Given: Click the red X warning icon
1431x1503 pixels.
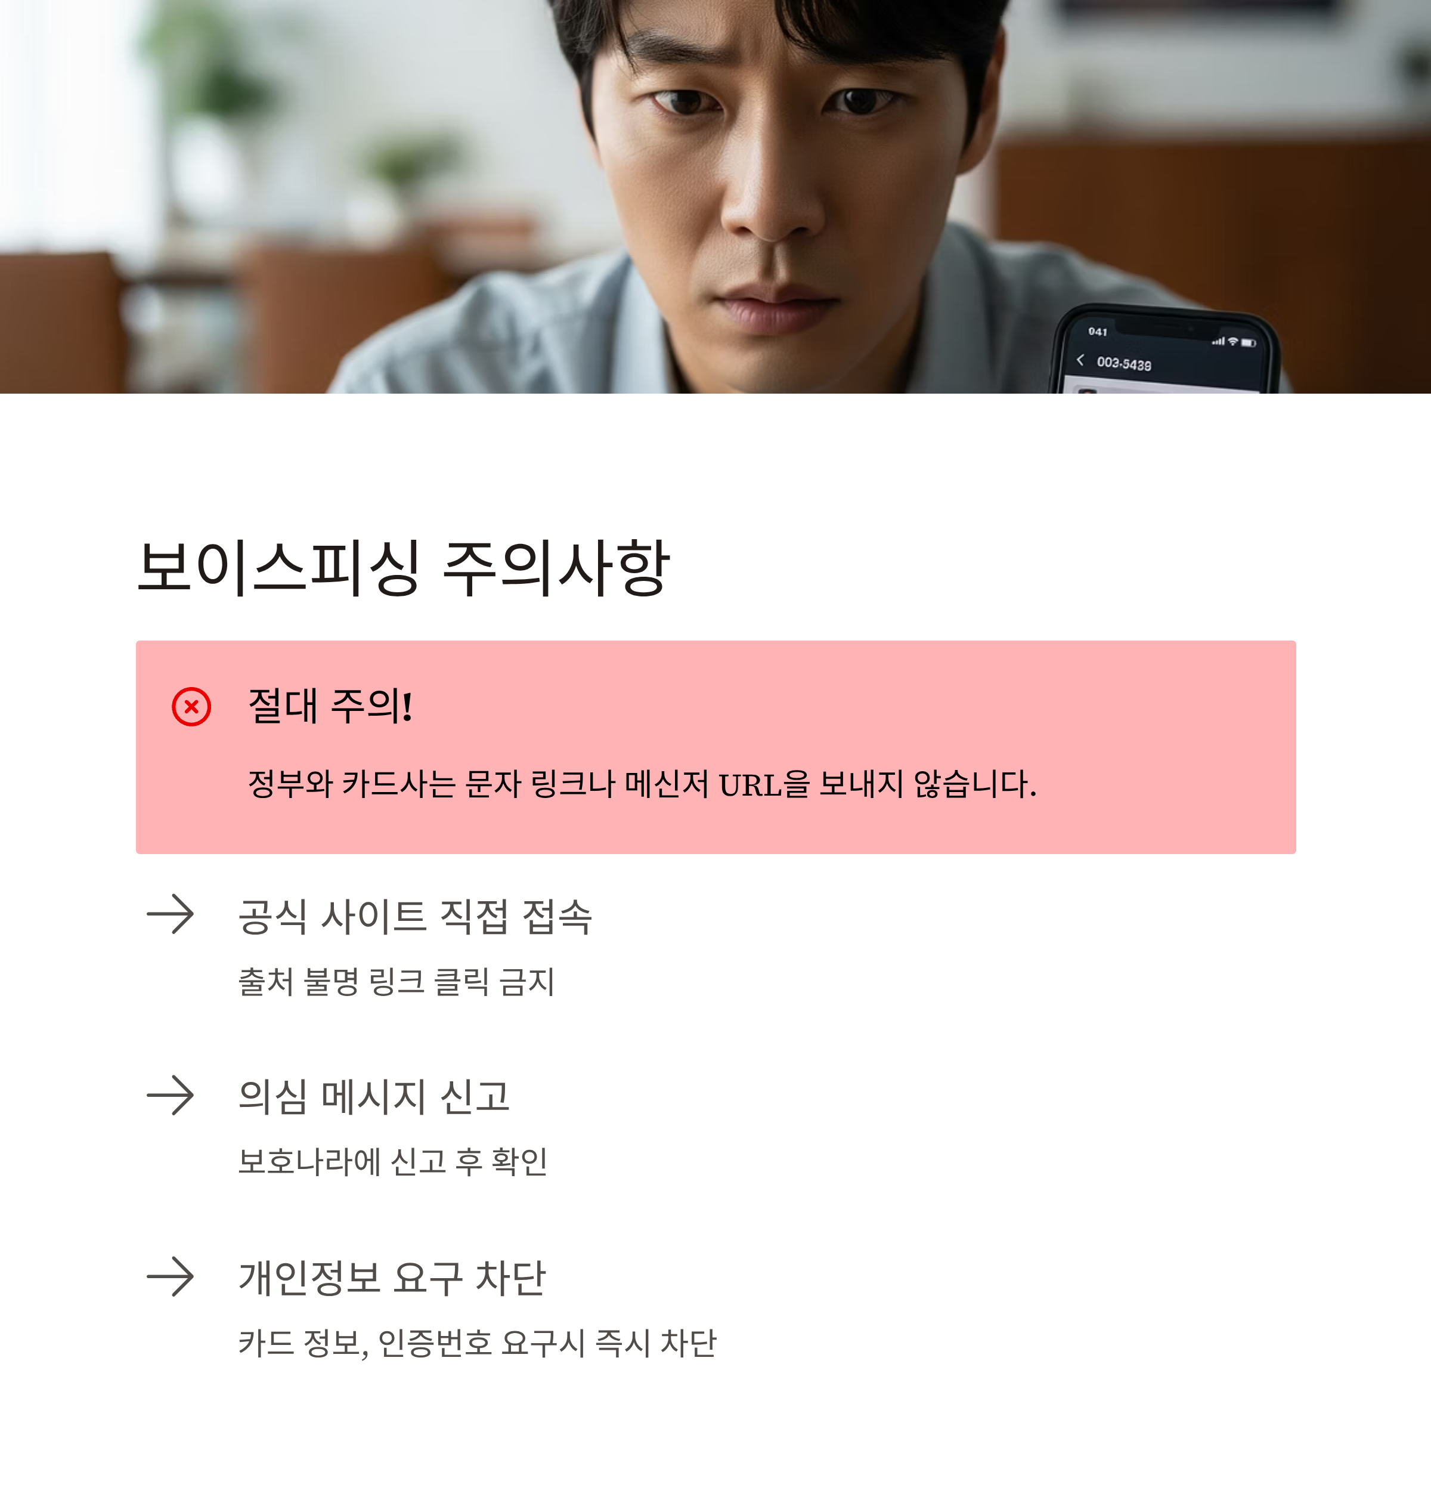Looking at the screenshot, I should coord(191,707).
